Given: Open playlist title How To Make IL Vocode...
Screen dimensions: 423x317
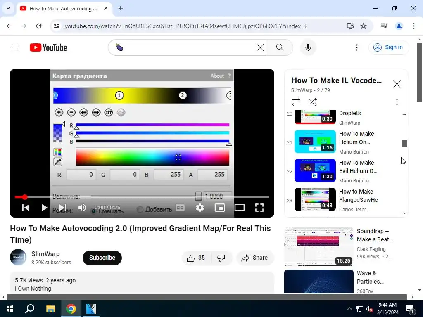Looking at the screenshot, I should pos(336,80).
